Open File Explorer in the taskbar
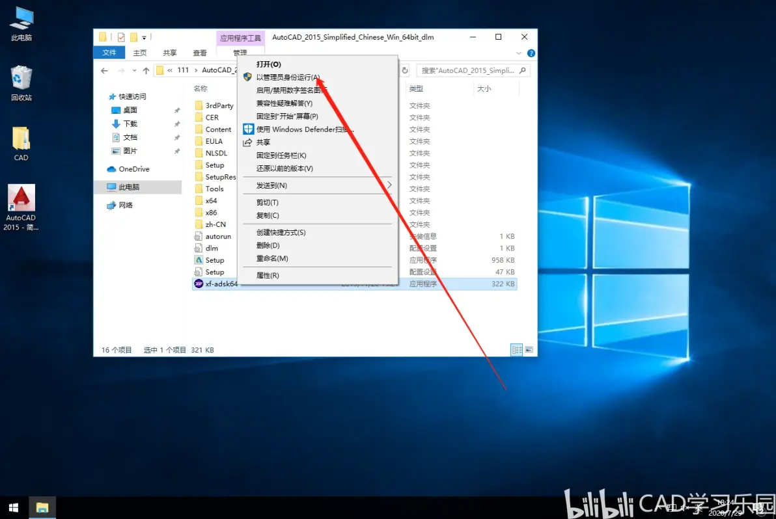Viewport: 776px width, 519px height. click(42, 508)
